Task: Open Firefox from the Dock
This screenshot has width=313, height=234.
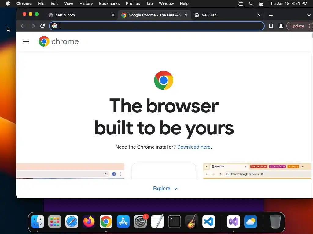Action: 89,222
